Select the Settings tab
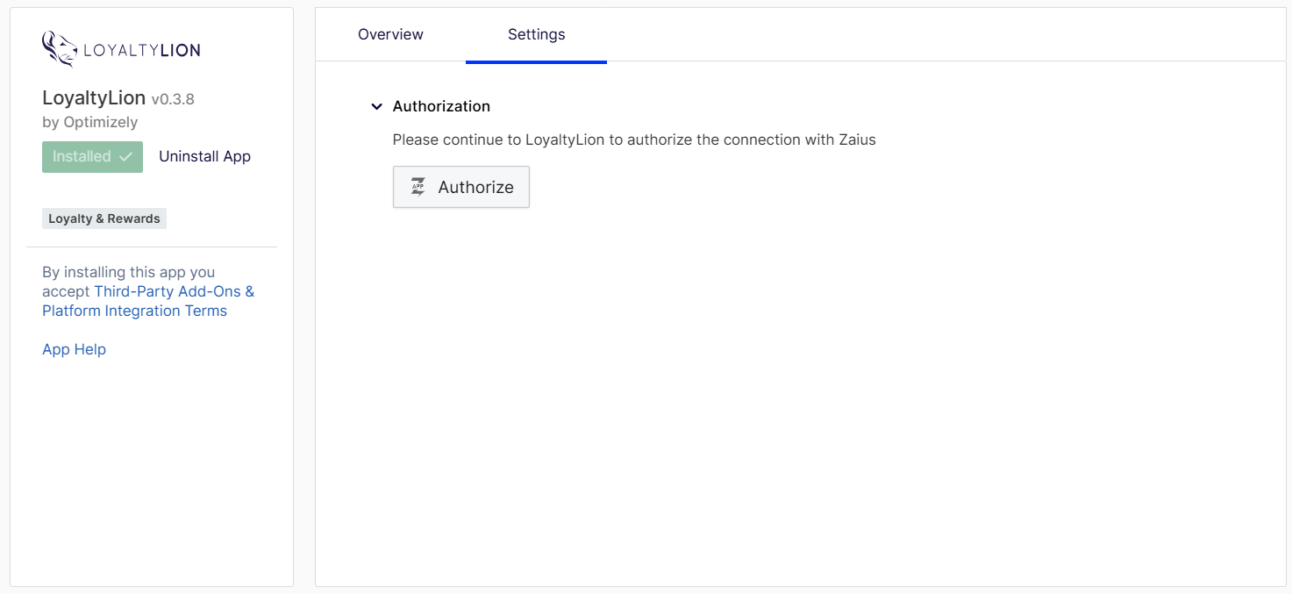Image resolution: width=1292 pixels, height=594 pixels. 536,35
